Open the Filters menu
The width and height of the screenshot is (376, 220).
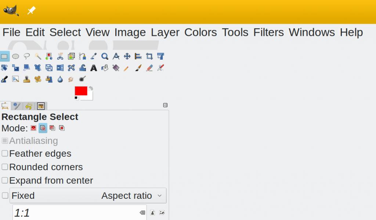[268, 32]
